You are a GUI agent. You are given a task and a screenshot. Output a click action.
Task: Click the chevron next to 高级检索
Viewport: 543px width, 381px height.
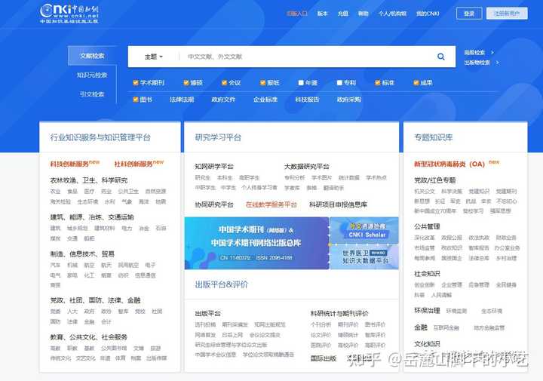point(492,53)
